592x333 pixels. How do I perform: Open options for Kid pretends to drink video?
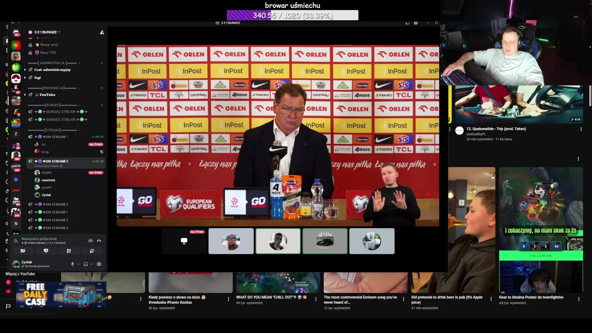coord(491,299)
